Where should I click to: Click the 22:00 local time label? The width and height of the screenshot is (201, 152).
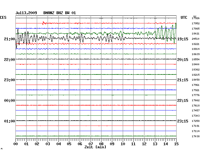pyautogui.click(x=10, y=60)
